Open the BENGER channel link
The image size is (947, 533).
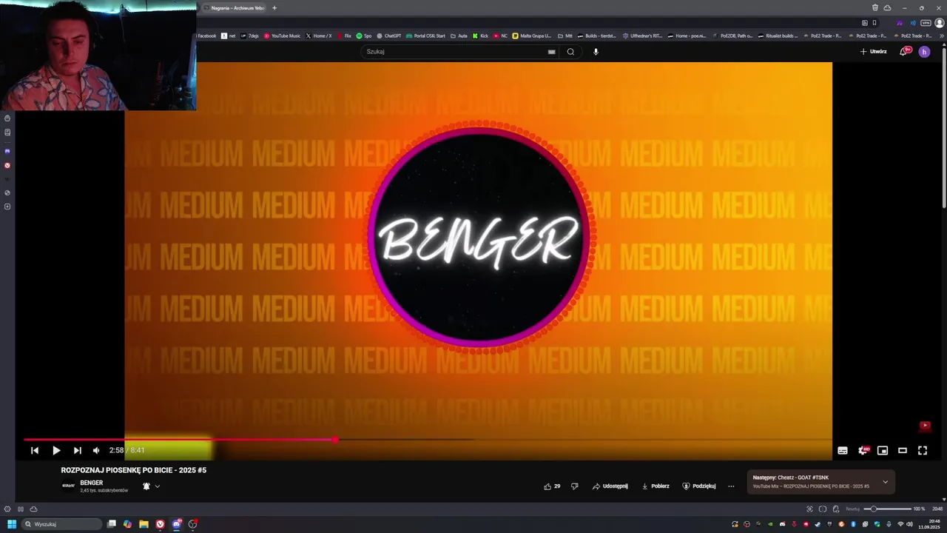click(92, 483)
